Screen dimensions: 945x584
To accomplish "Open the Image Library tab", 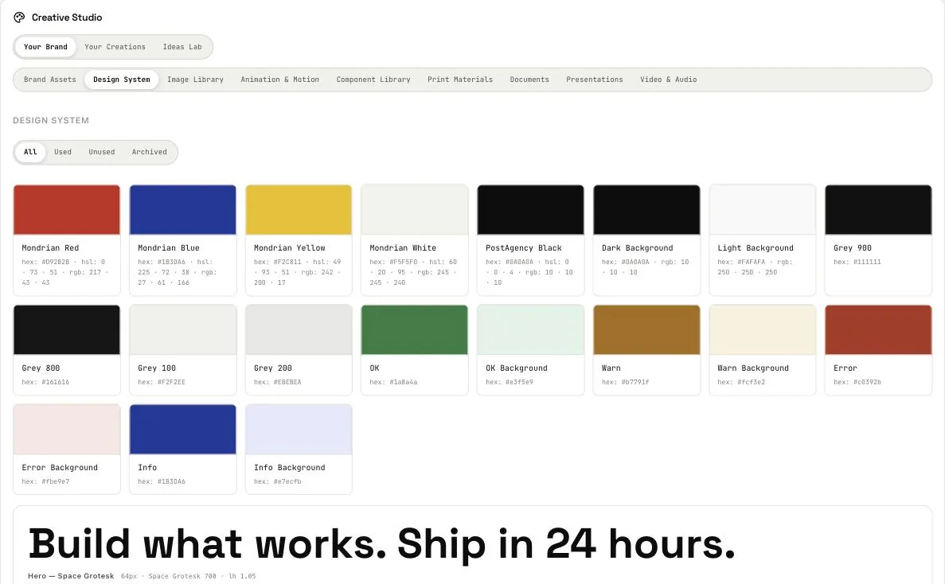I will 195,80.
